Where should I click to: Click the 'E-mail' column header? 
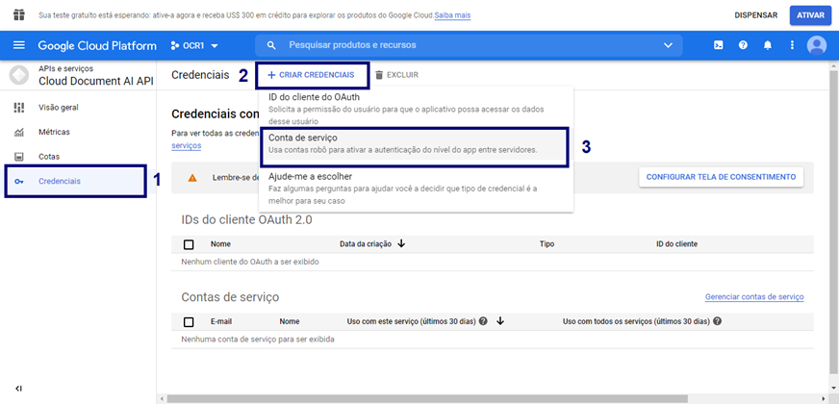pos(221,321)
